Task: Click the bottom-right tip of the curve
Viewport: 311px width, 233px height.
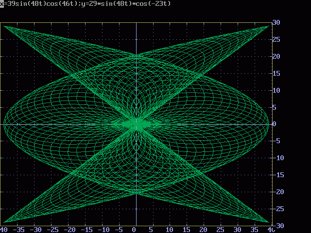Action: [x=268, y=222]
